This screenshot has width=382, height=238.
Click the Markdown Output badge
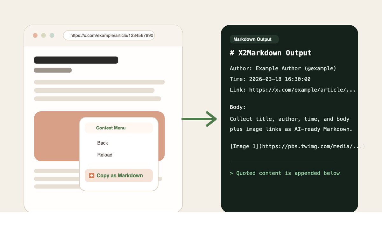[x=254, y=39]
